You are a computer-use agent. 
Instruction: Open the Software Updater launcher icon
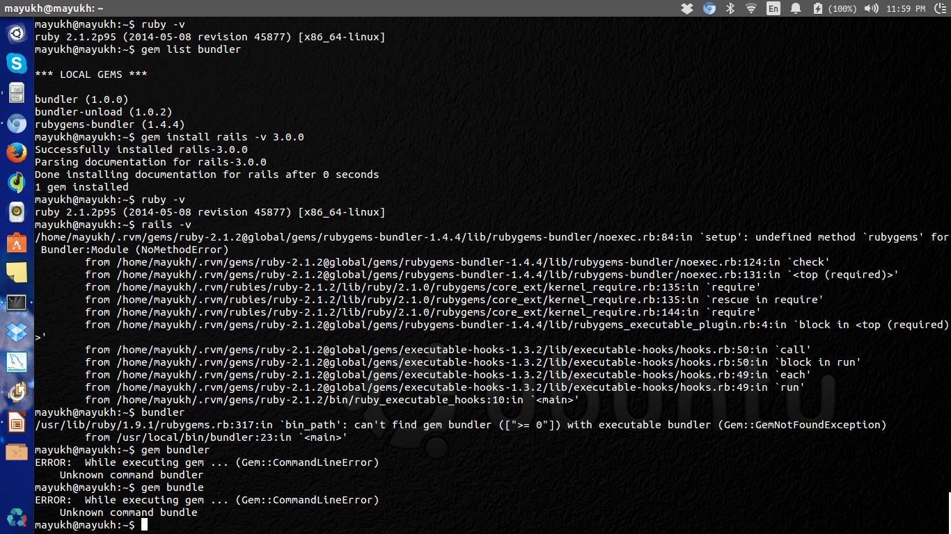click(17, 392)
